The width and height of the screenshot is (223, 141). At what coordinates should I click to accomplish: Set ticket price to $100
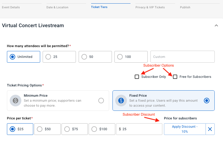[94, 129]
